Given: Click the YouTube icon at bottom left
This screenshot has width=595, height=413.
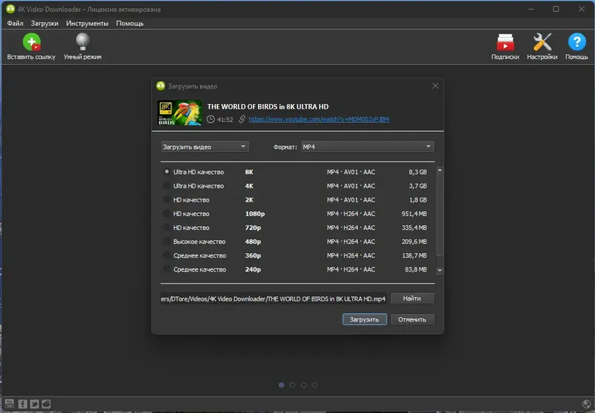Looking at the screenshot, I should [x=10, y=403].
